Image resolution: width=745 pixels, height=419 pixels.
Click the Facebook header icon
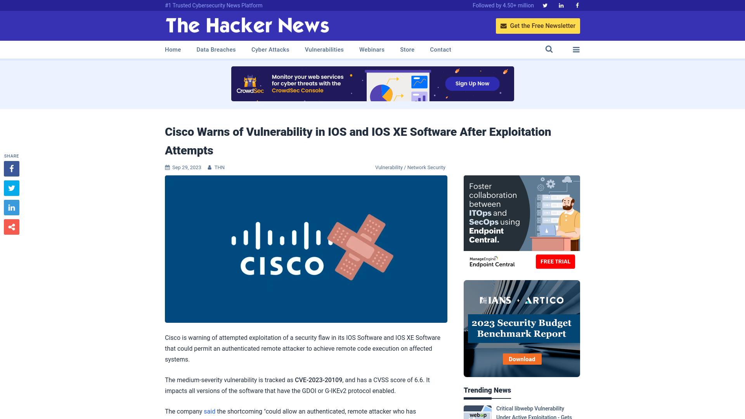click(577, 5)
